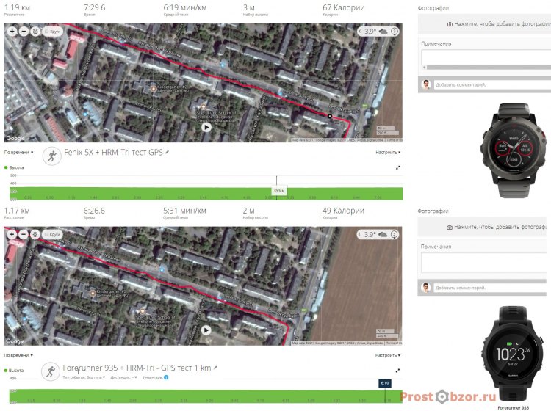Open map layers on Forerunner 935 map

pos(35,234)
